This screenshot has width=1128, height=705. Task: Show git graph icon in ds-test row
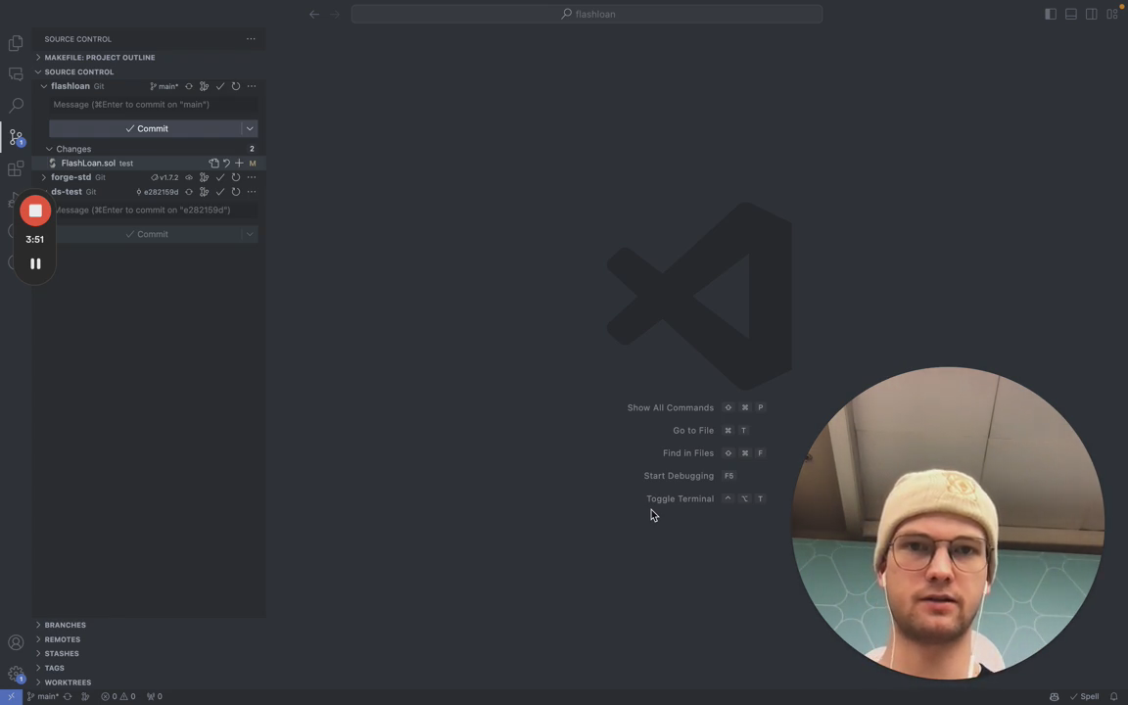(x=205, y=192)
